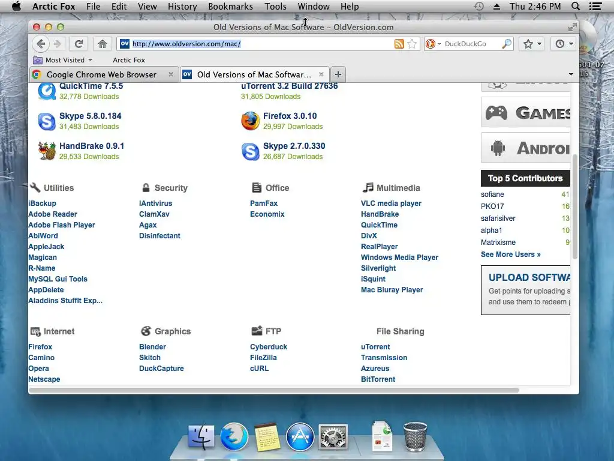Screen dimensions: 614x461
Task: Open the Edit menu
Action: [119, 6]
